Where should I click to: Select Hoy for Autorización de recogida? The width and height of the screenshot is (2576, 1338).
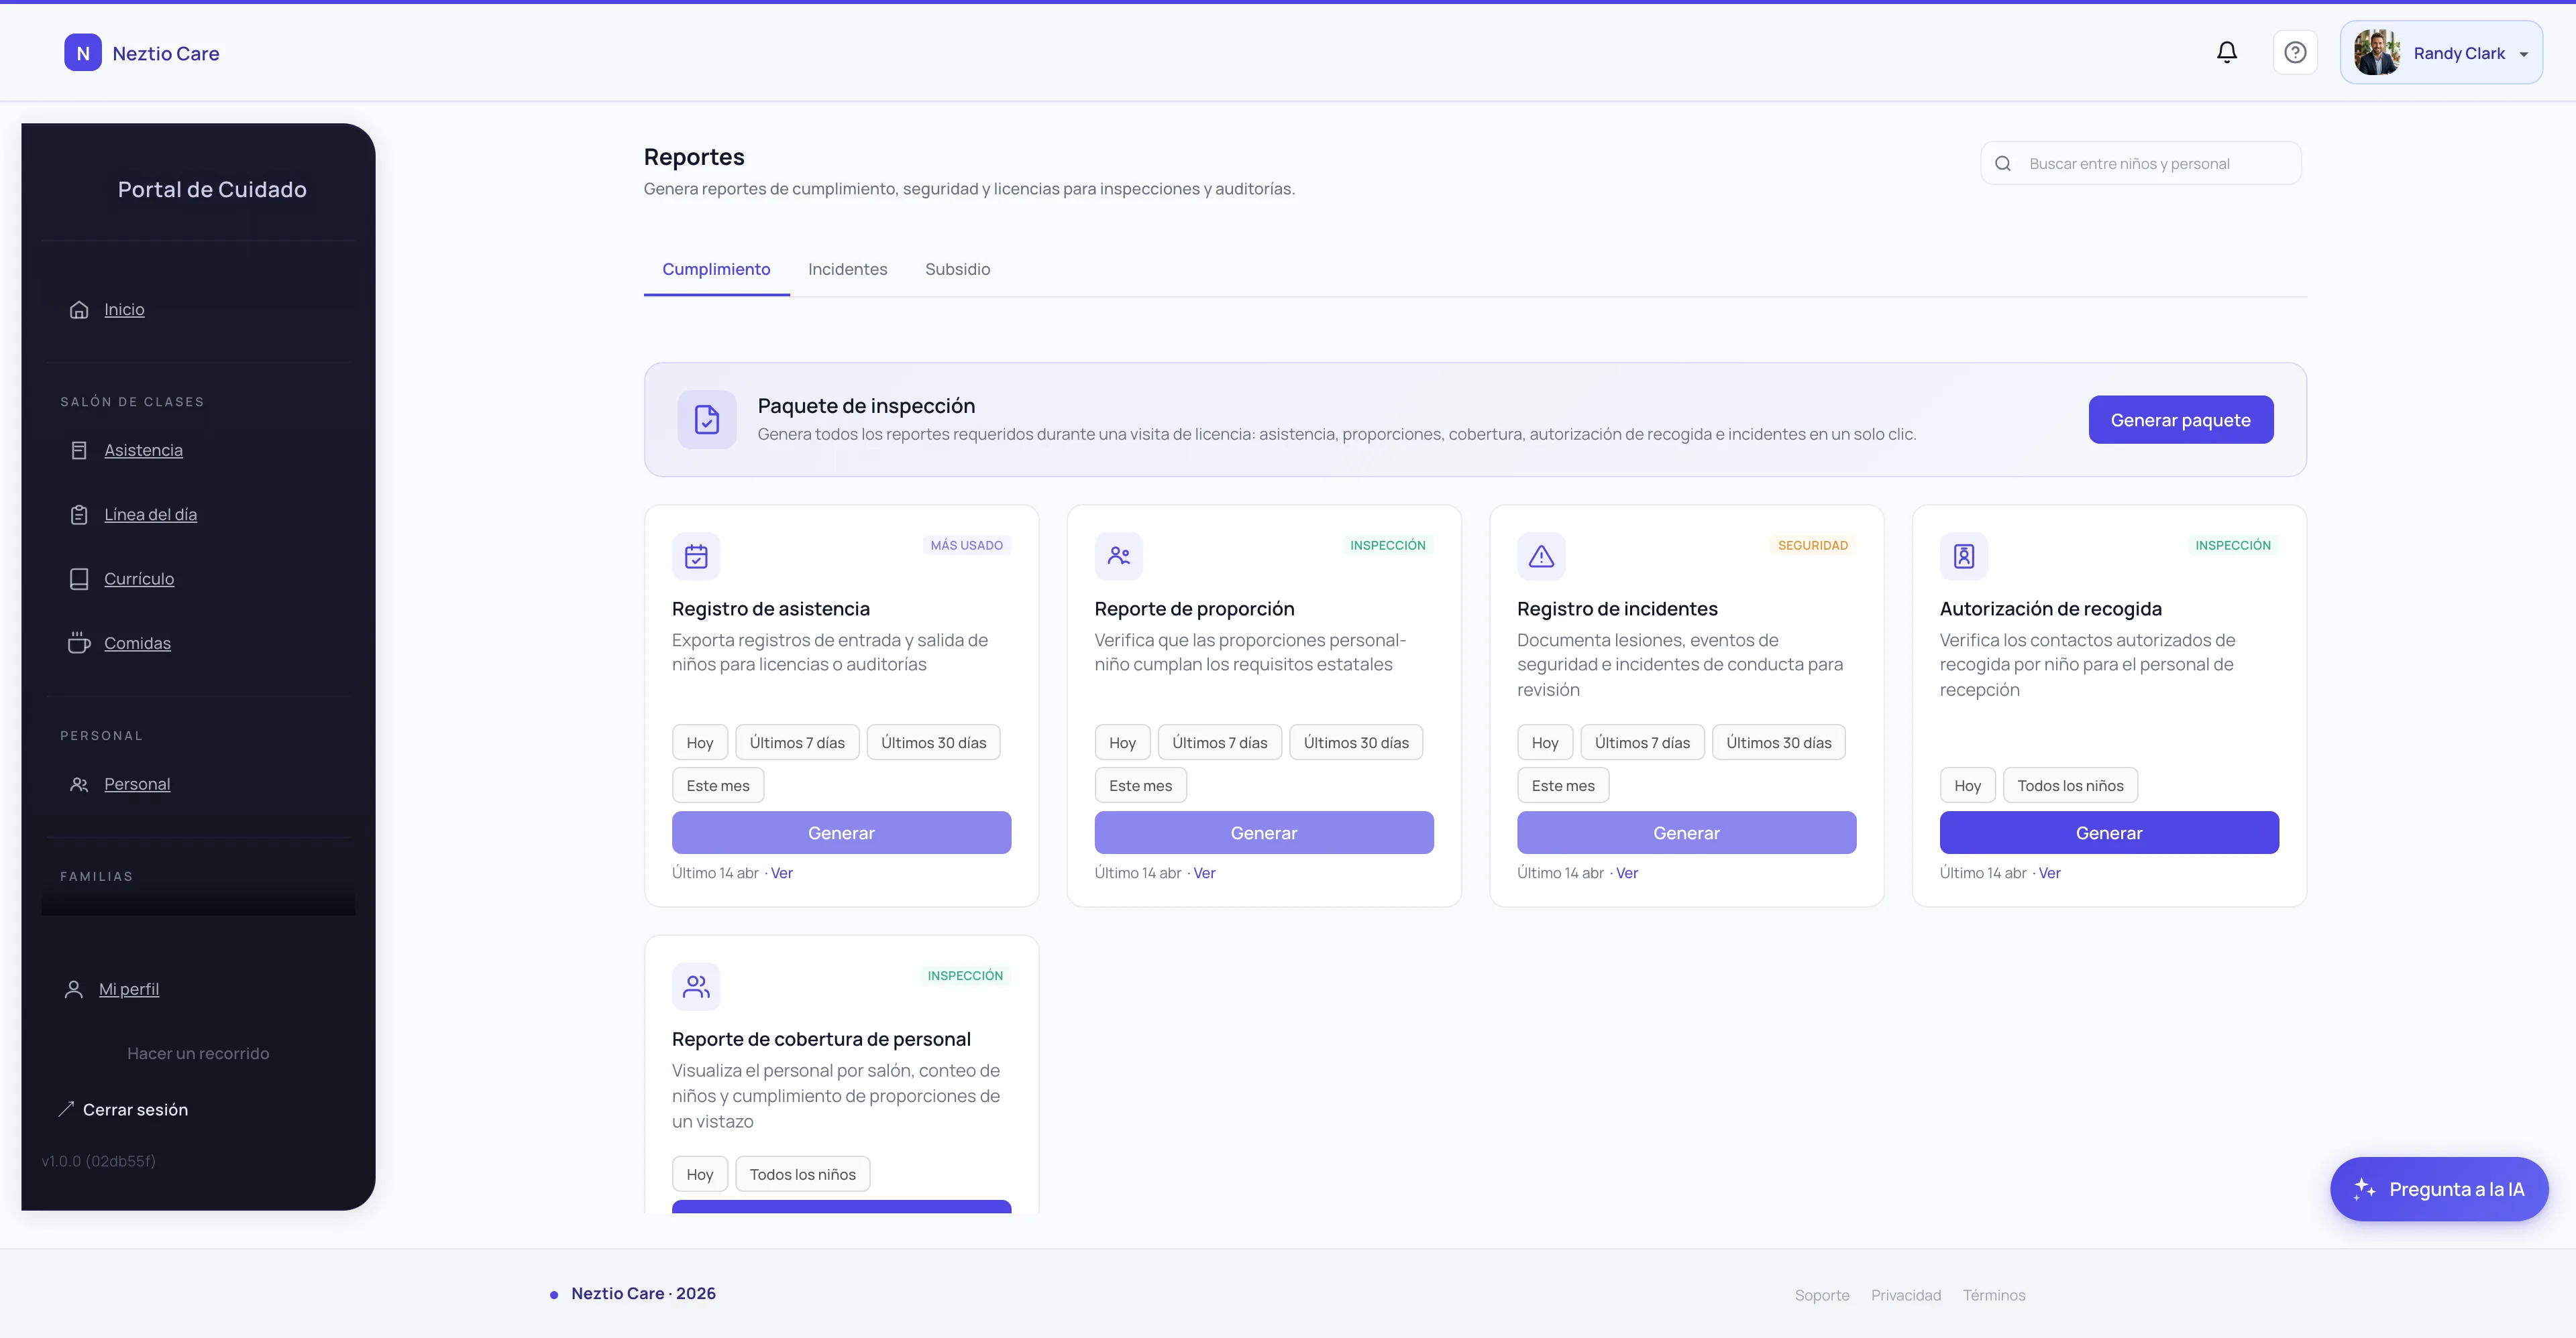[x=1967, y=786]
